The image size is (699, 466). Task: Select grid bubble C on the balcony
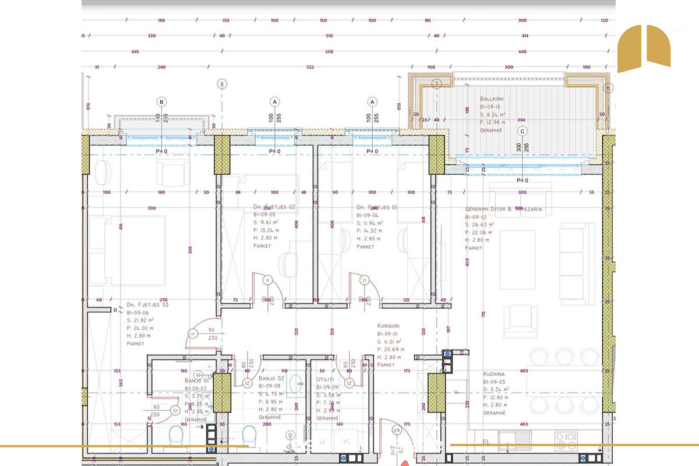click(523, 131)
